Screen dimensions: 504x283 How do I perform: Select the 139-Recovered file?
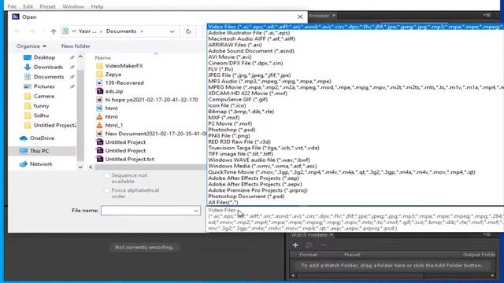pyautogui.click(x=124, y=83)
